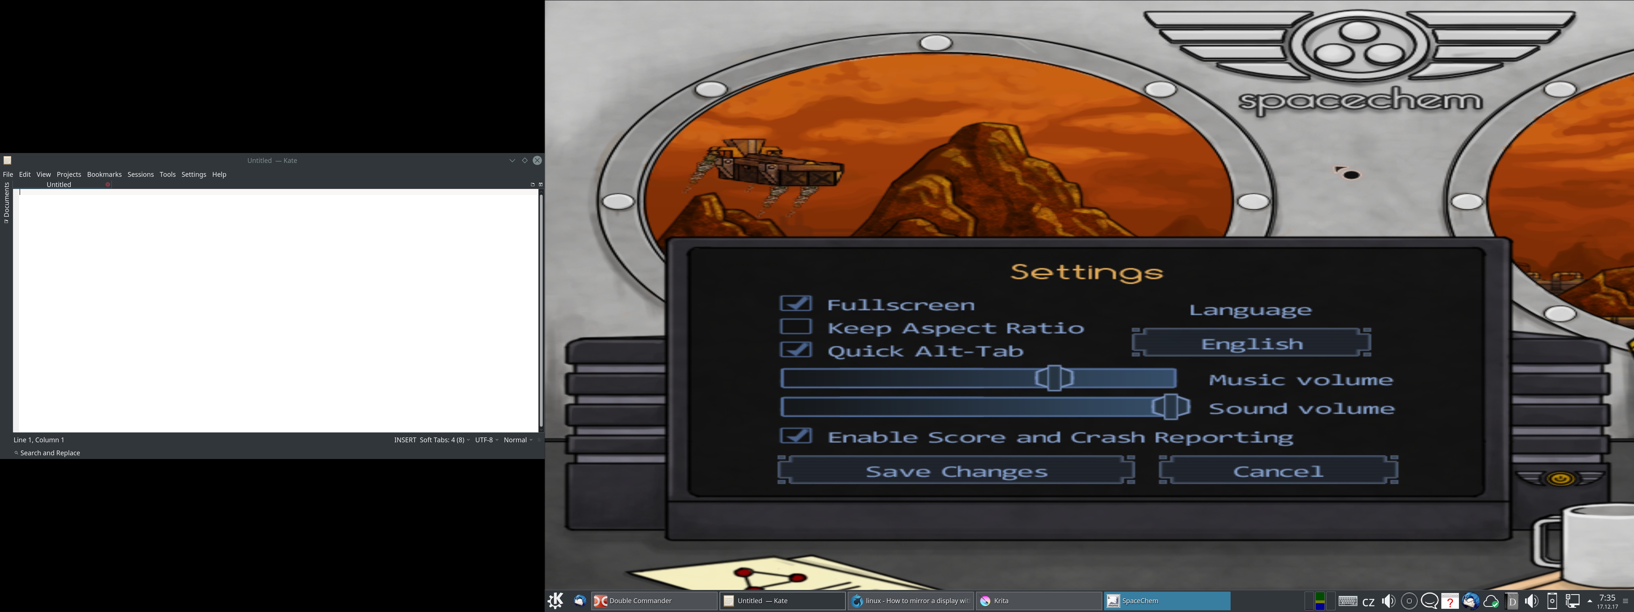Image resolution: width=1634 pixels, height=612 pixels.
Task: Open Kate File menu
Action: coord(8,174)
